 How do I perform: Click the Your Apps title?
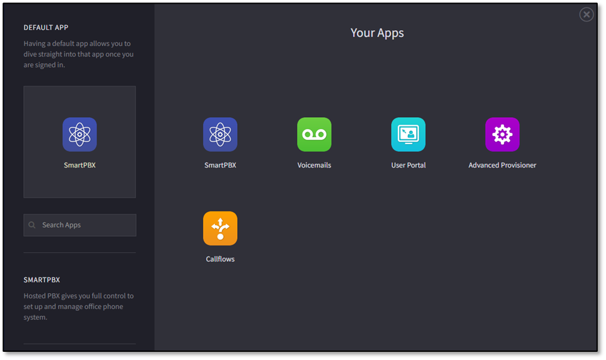tap(377, 33)
